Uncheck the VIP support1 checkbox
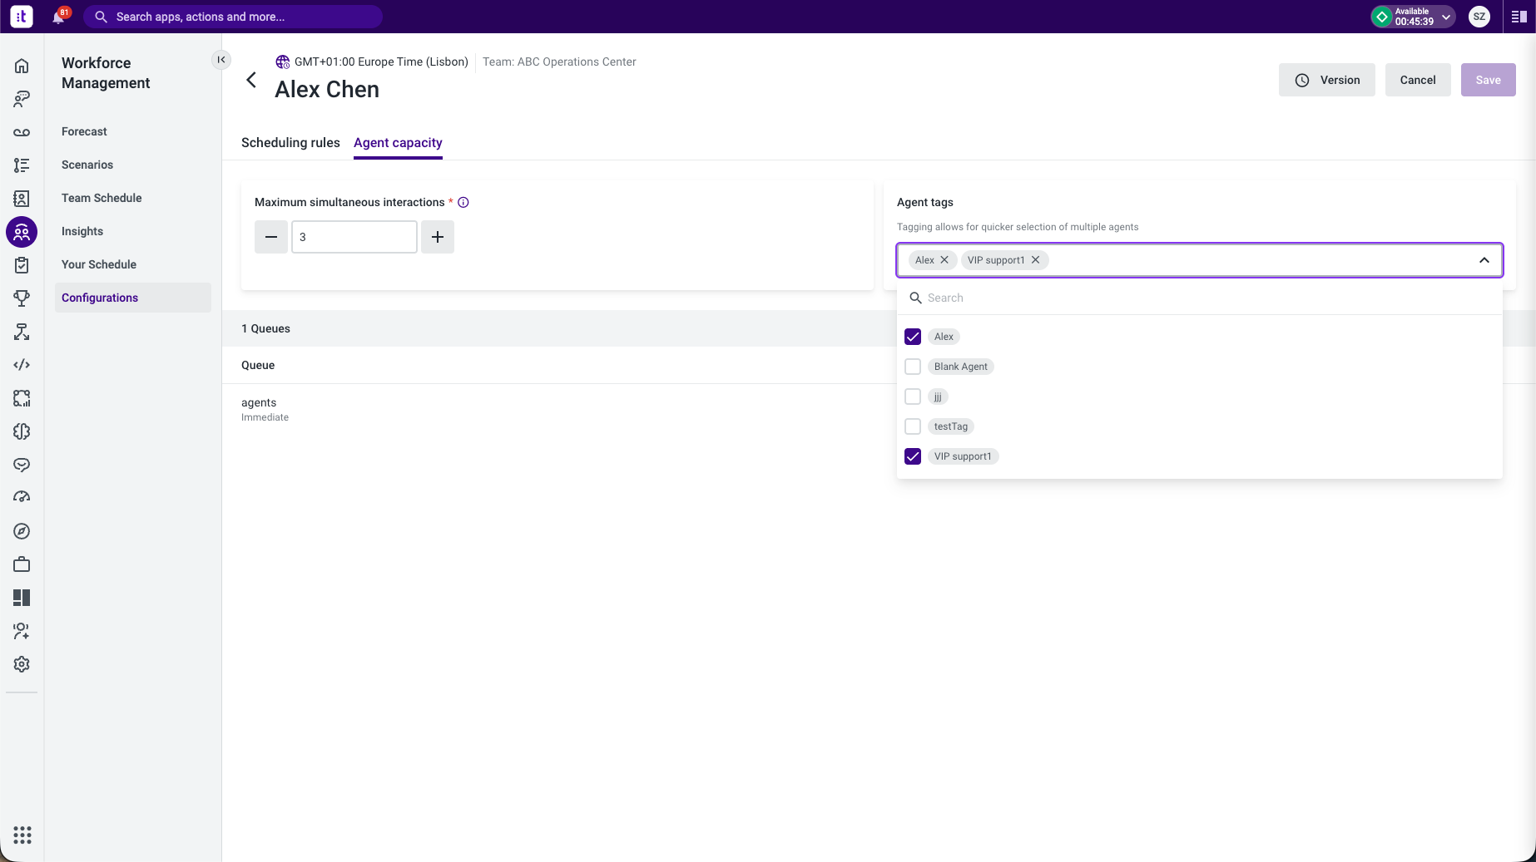The height and width of the screenshot is (862, 1536). click(913, 456)
